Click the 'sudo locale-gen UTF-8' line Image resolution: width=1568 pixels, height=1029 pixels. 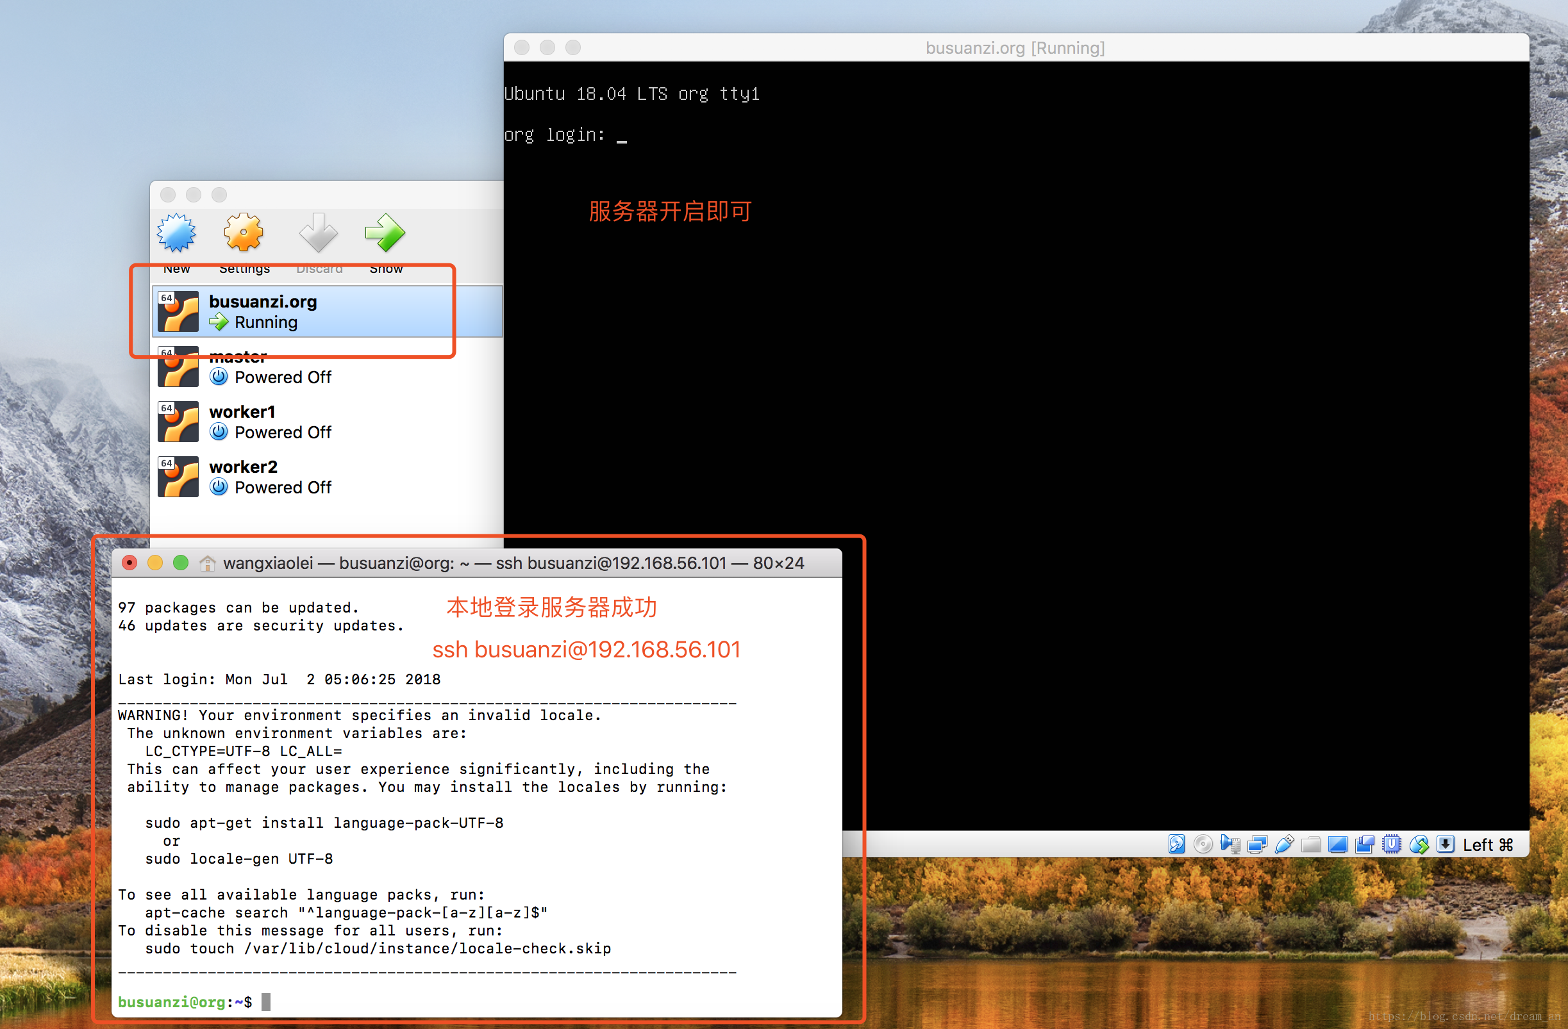(x=239, y=859)
